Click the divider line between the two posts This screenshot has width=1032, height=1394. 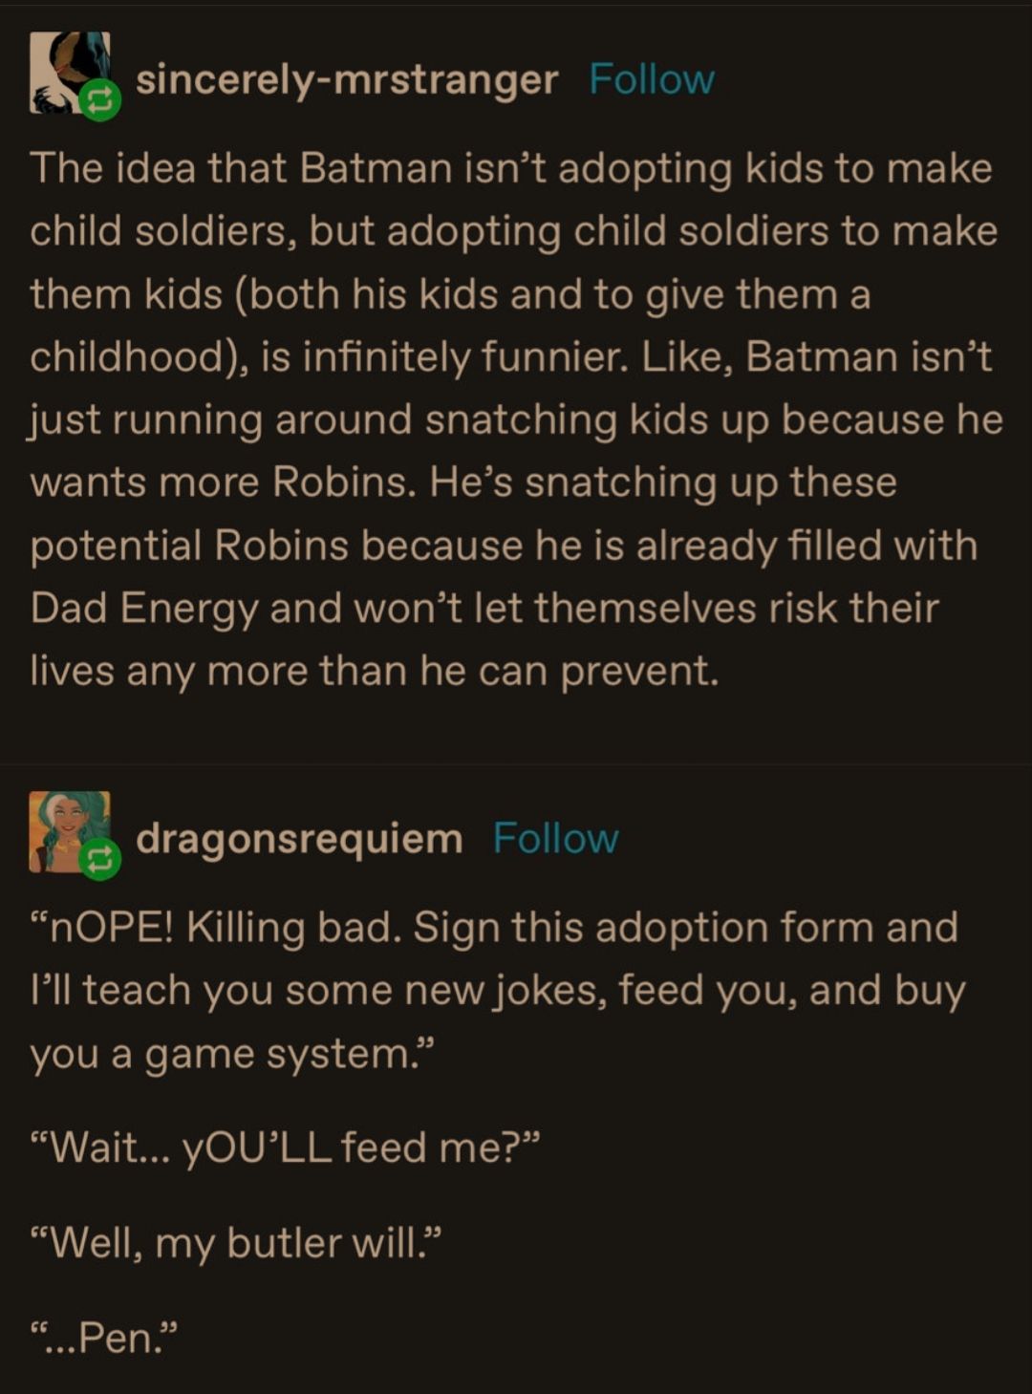[516, 763]
